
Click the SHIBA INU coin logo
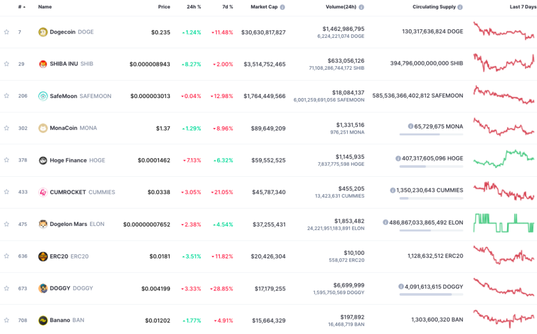click(43, 64)
